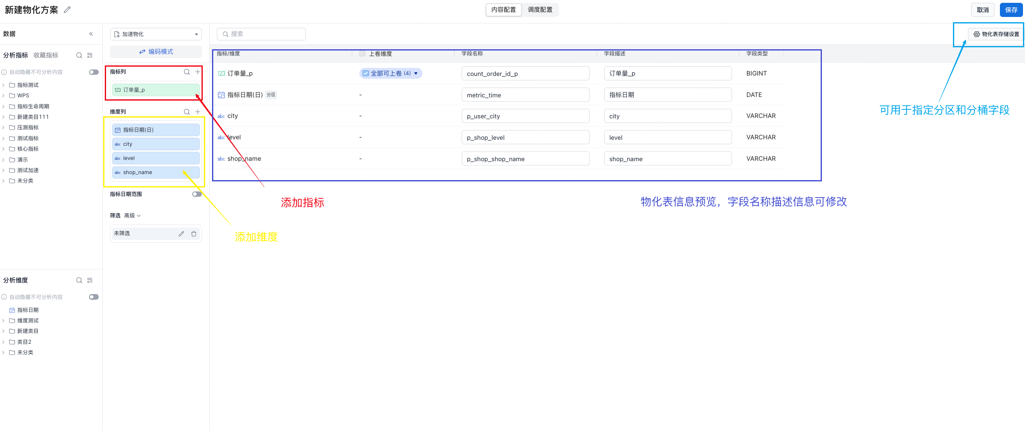Click trash icon on 未筛选 filter row

pyautogui.click(x=194, y=233)
